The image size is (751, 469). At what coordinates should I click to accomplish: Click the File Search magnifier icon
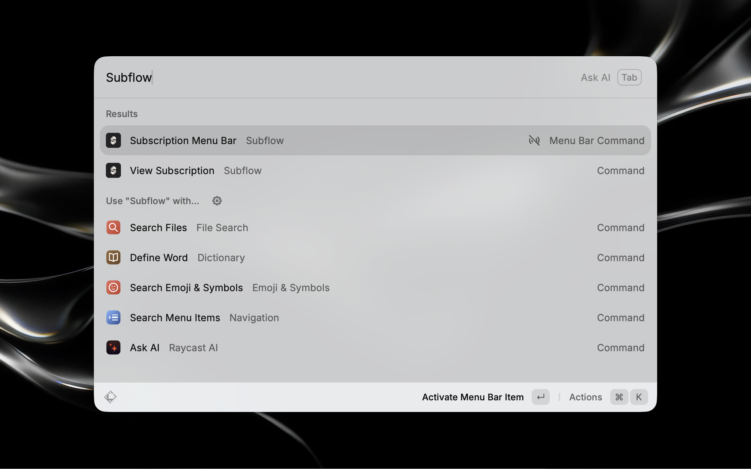click(x=113, y=227)
